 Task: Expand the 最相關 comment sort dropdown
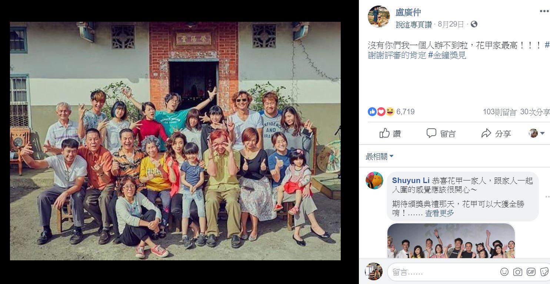[x=380, y=157]
